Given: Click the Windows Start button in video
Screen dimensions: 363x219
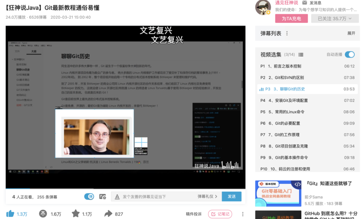Looking at the screenshot, I should click(10, 172).
